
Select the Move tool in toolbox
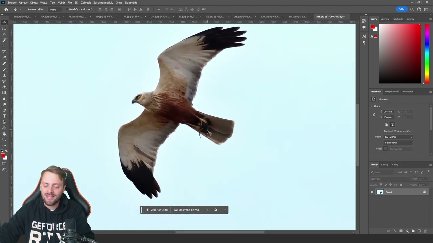(x=4, y=23)
